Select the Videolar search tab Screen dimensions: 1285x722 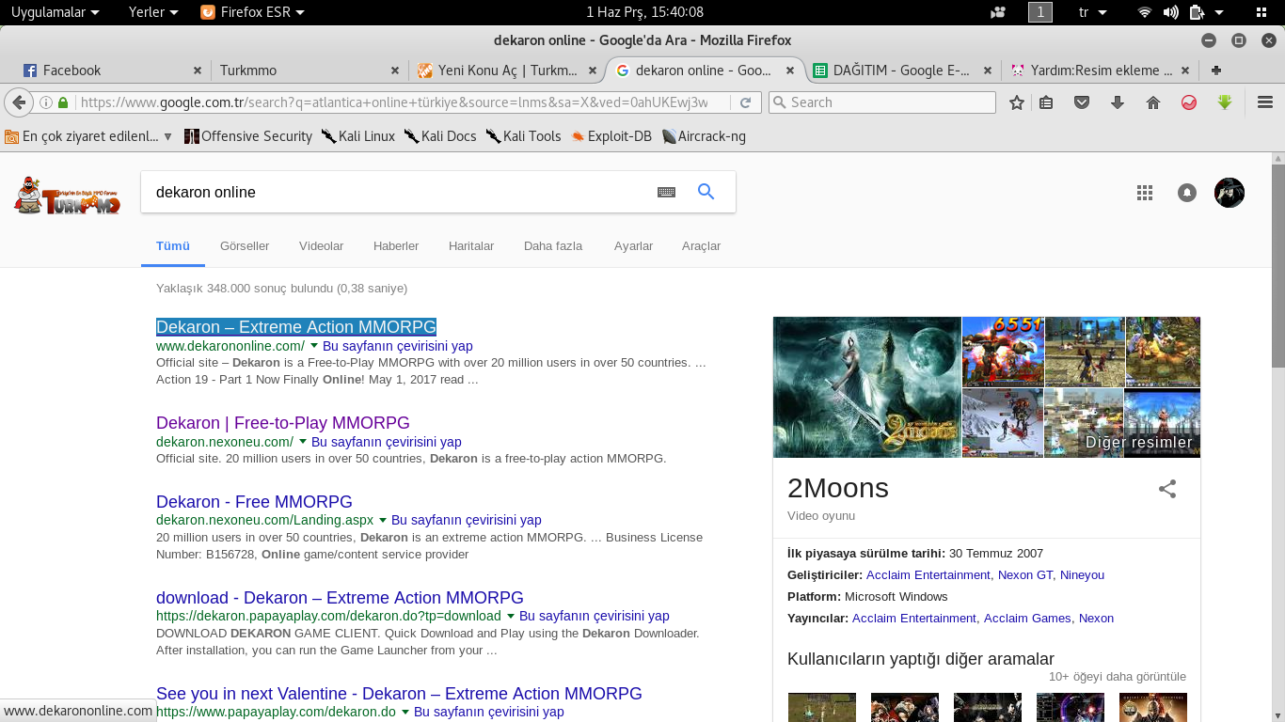click(321, 246)
